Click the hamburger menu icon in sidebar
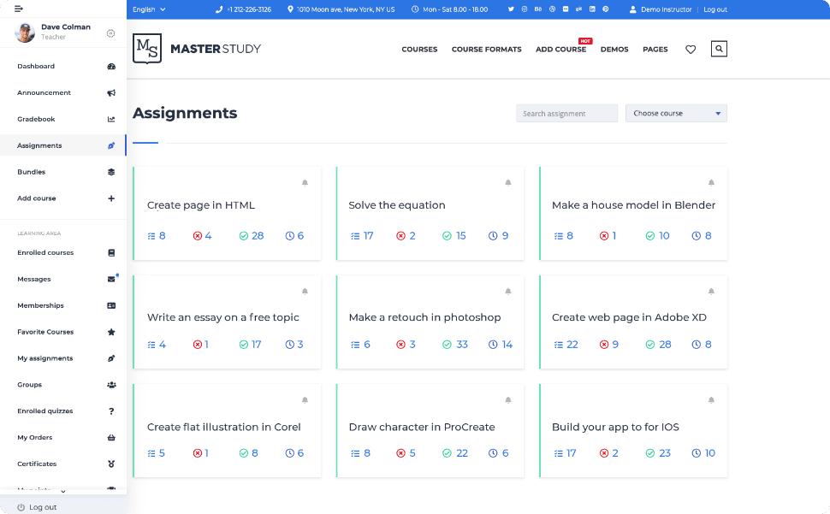 pos(19,9)
